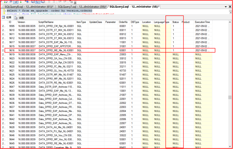Switch to the SQLQuery7.sql tab

click(82, 6)
